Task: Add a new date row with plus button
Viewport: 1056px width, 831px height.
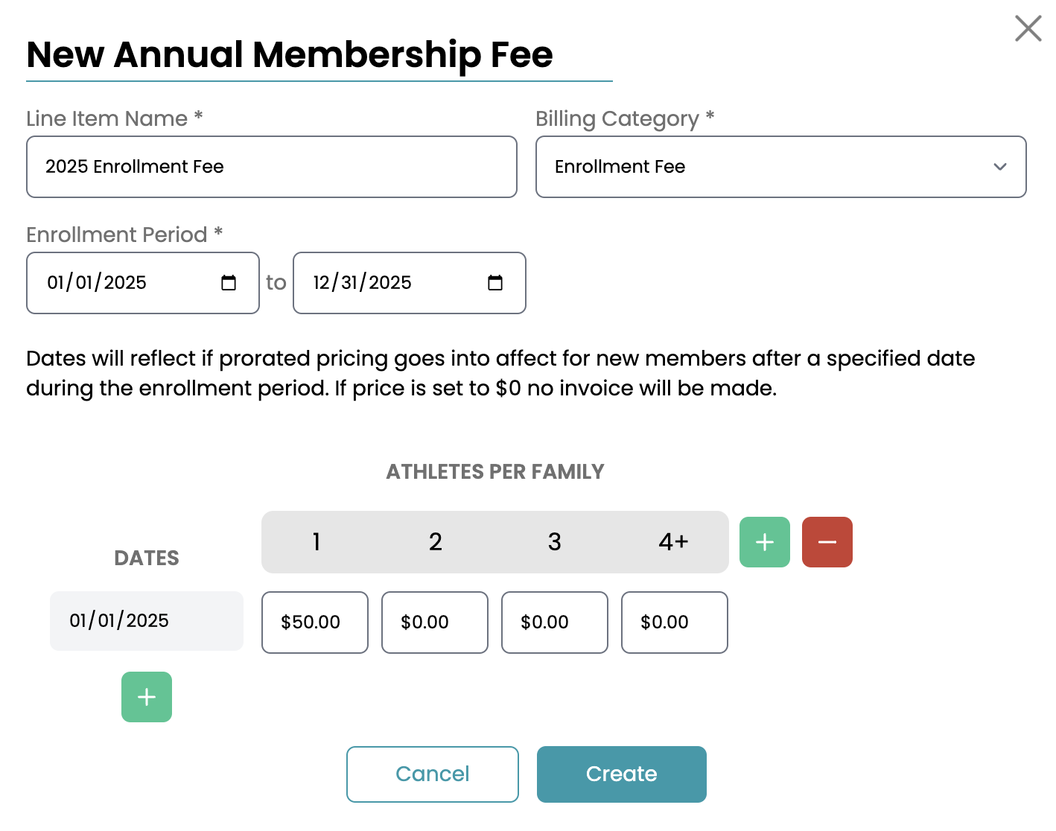Action: [x=147, y=697]
